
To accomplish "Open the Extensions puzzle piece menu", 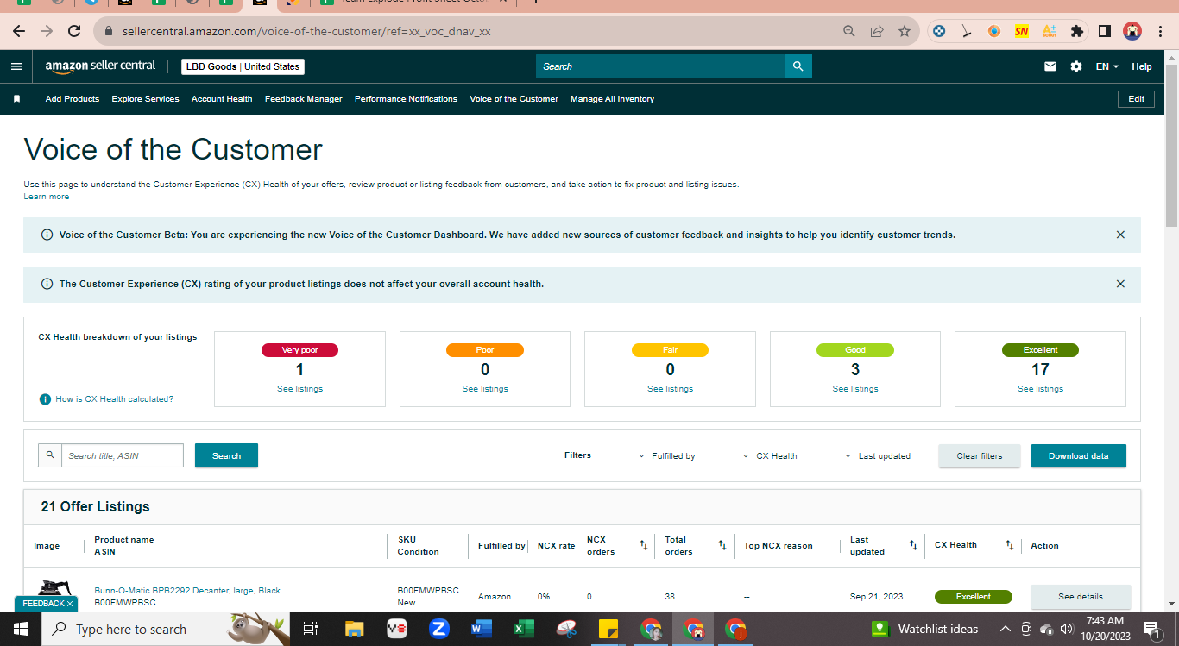I will coord(1076,31).
